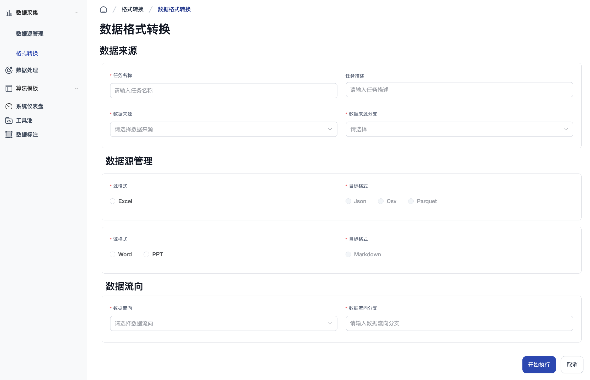Collapse 数据采集 menu via chevron

tap(77, 13)
